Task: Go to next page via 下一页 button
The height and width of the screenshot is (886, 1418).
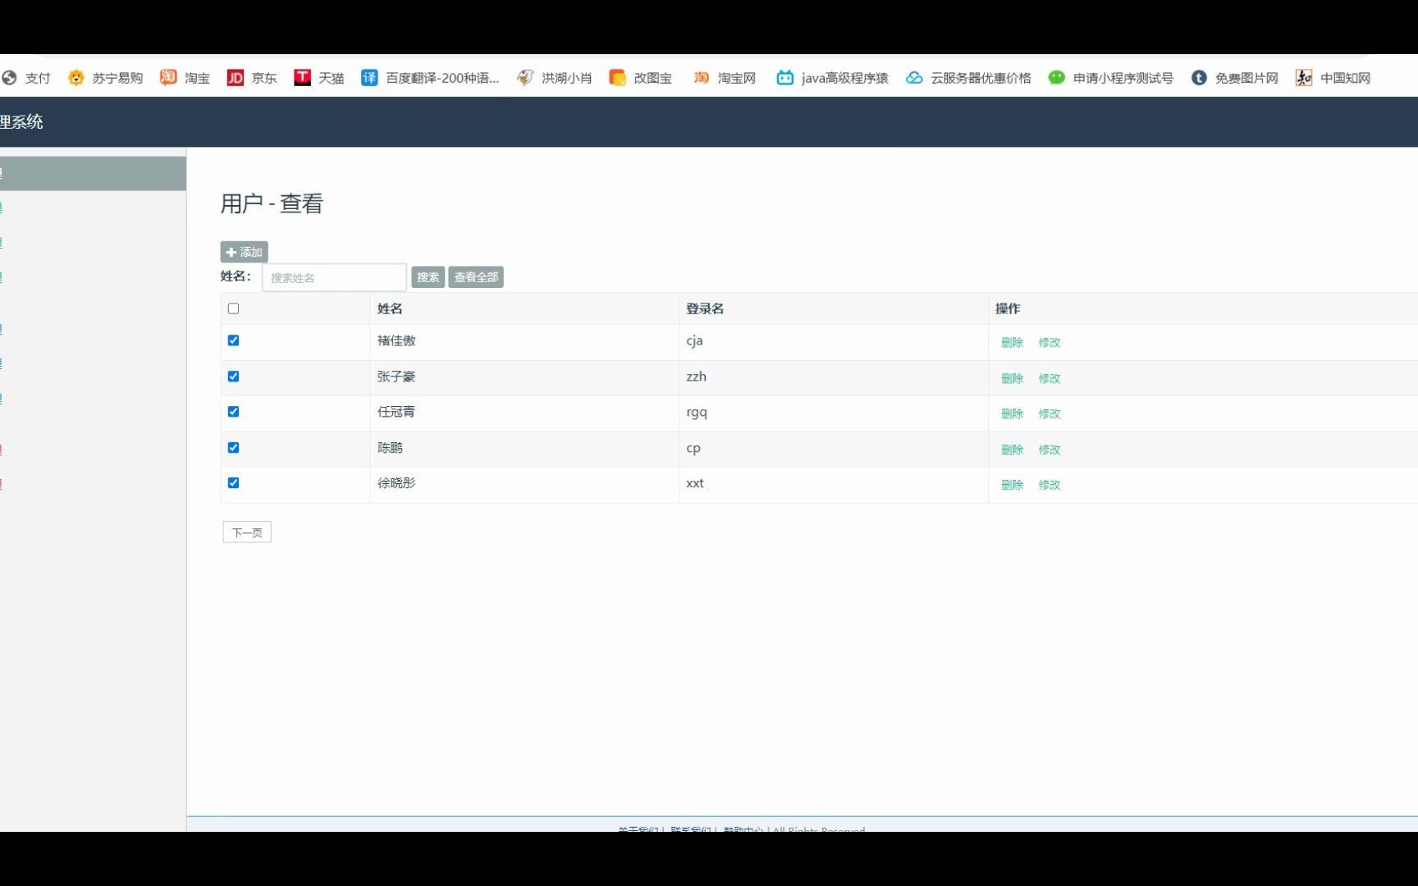Action: (x=246, y=532)
